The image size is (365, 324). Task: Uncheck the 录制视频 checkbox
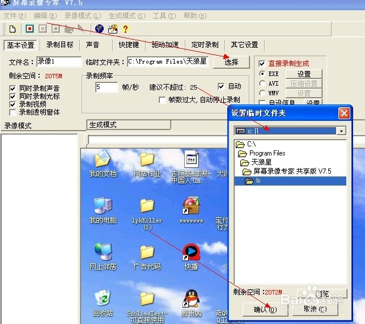[x=12, y=104]
